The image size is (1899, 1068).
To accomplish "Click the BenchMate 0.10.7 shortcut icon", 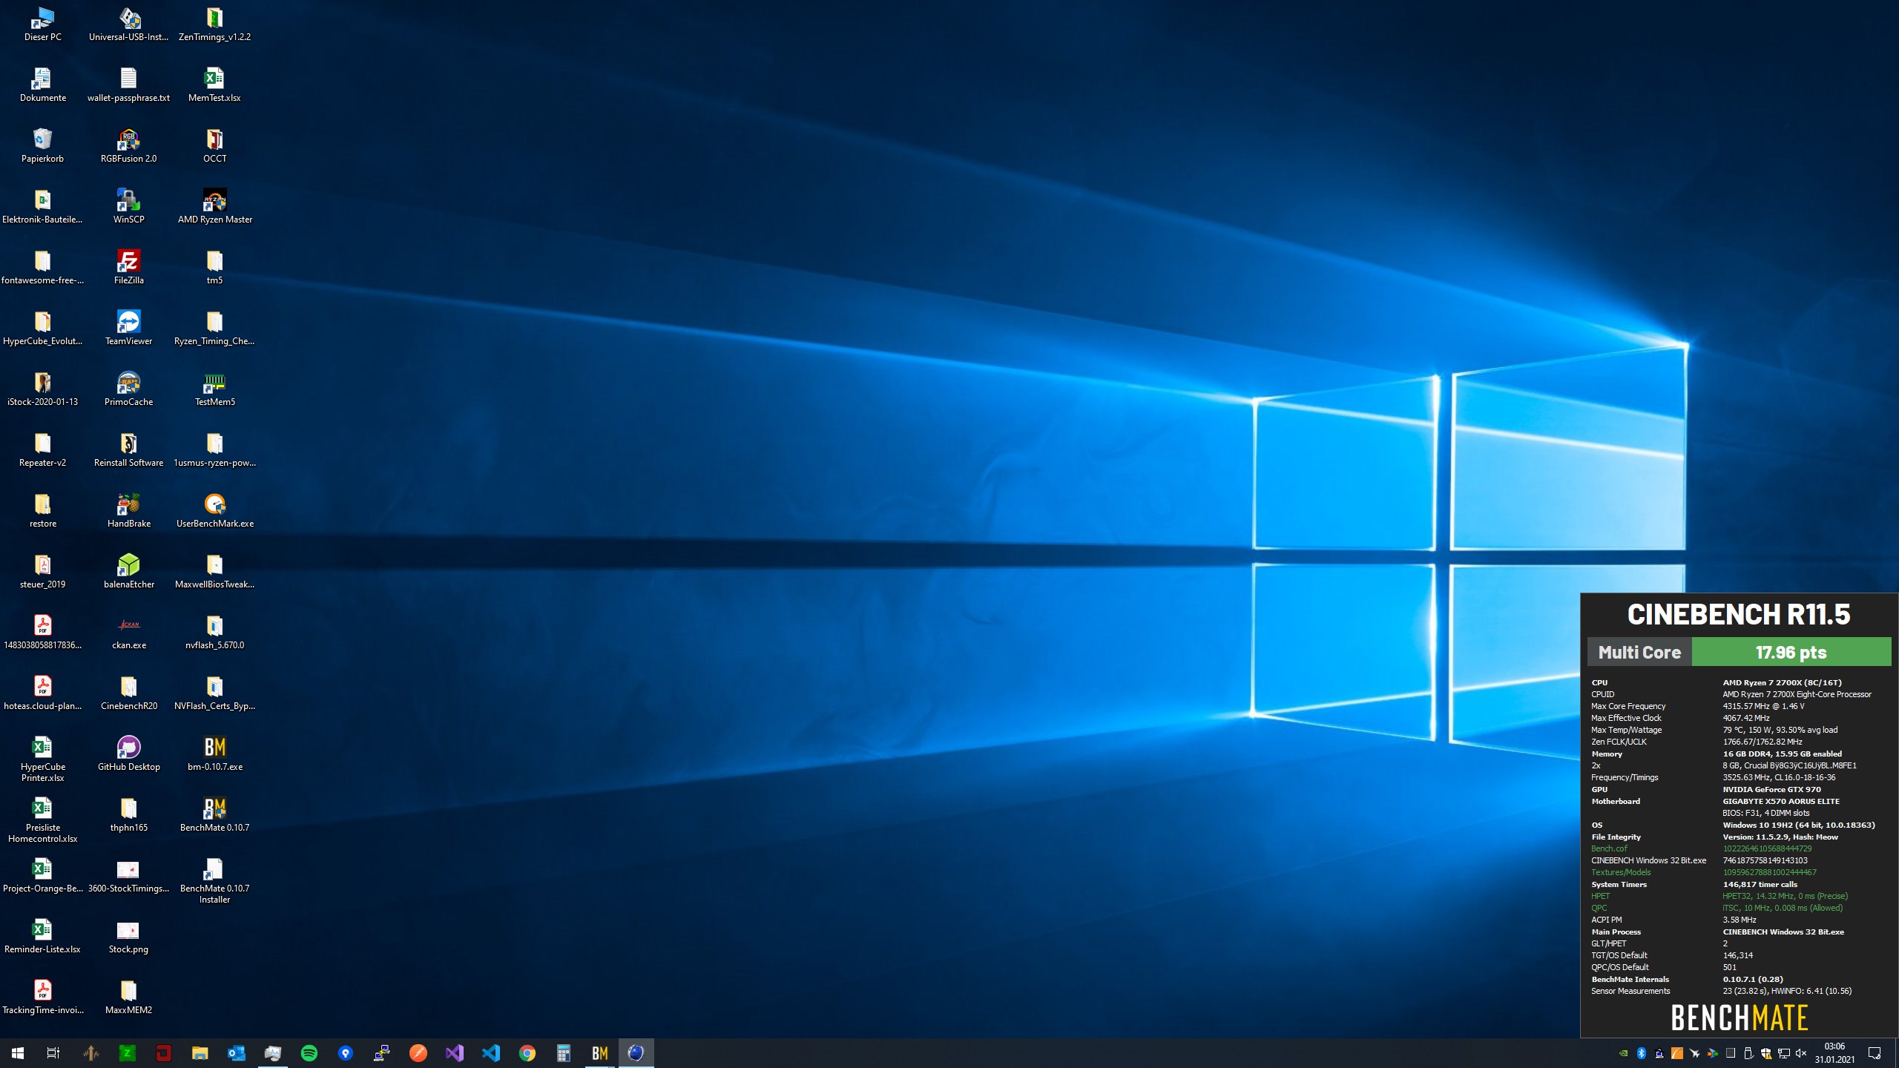I will tap(214, 814).
